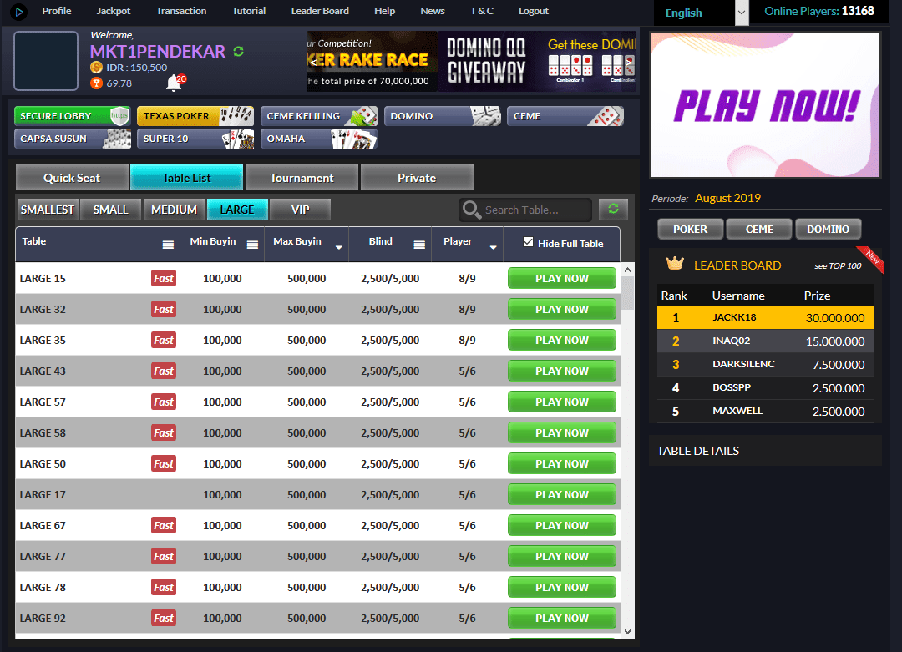
Task: Switch to the Tournament tab
Action: pos(302,177)
